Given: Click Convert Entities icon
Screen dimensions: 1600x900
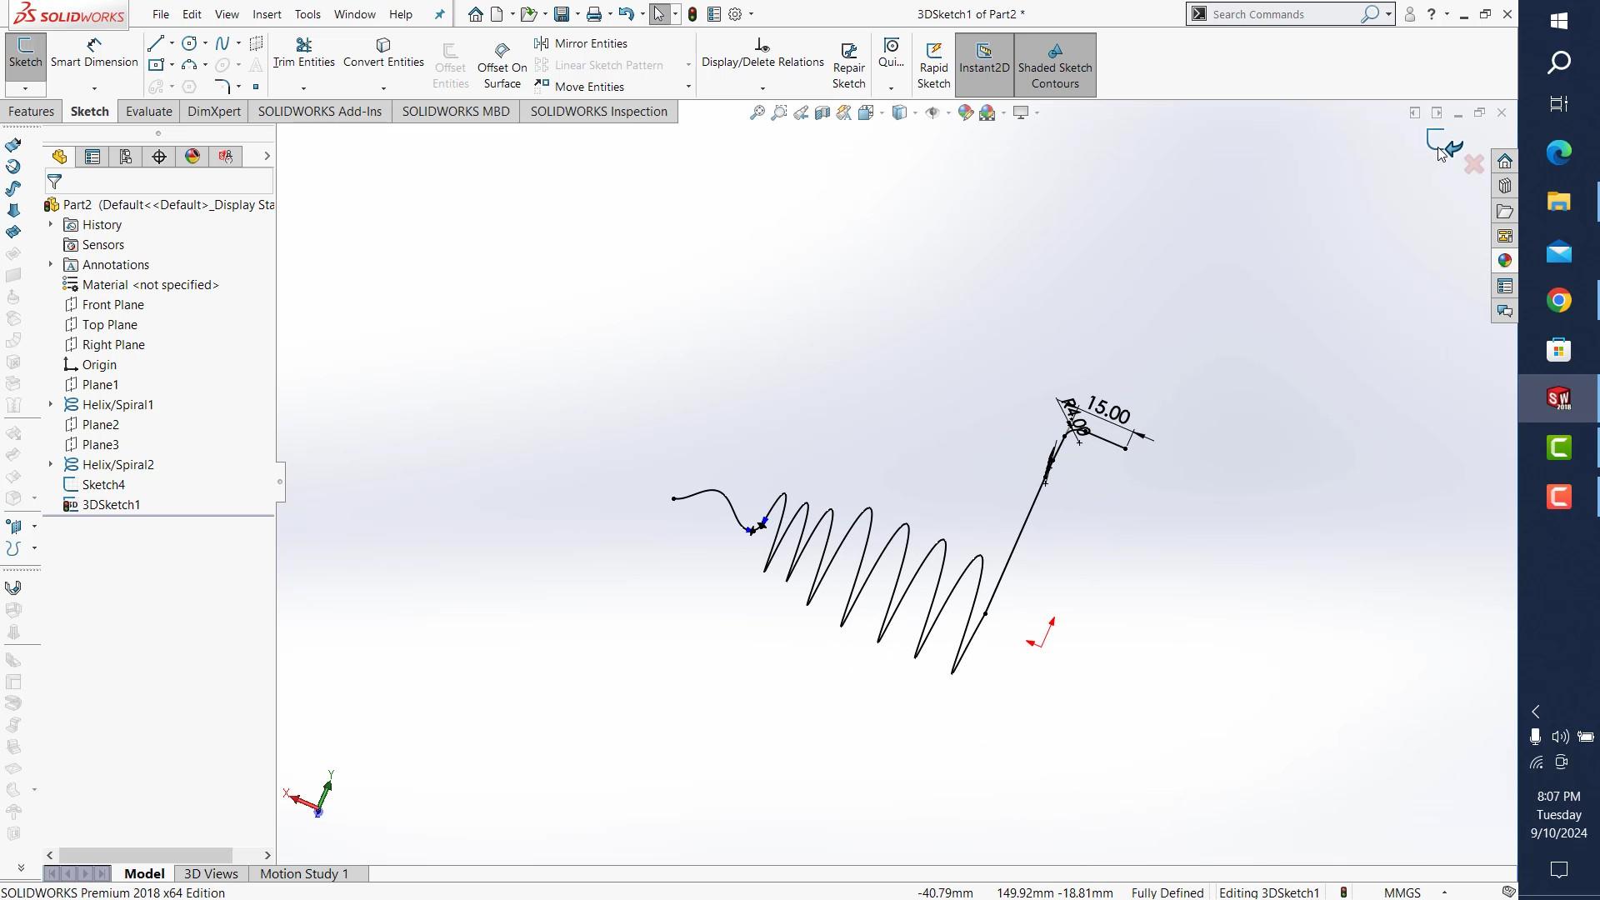Looking at the screenshot, I should (x=383, y=52).
